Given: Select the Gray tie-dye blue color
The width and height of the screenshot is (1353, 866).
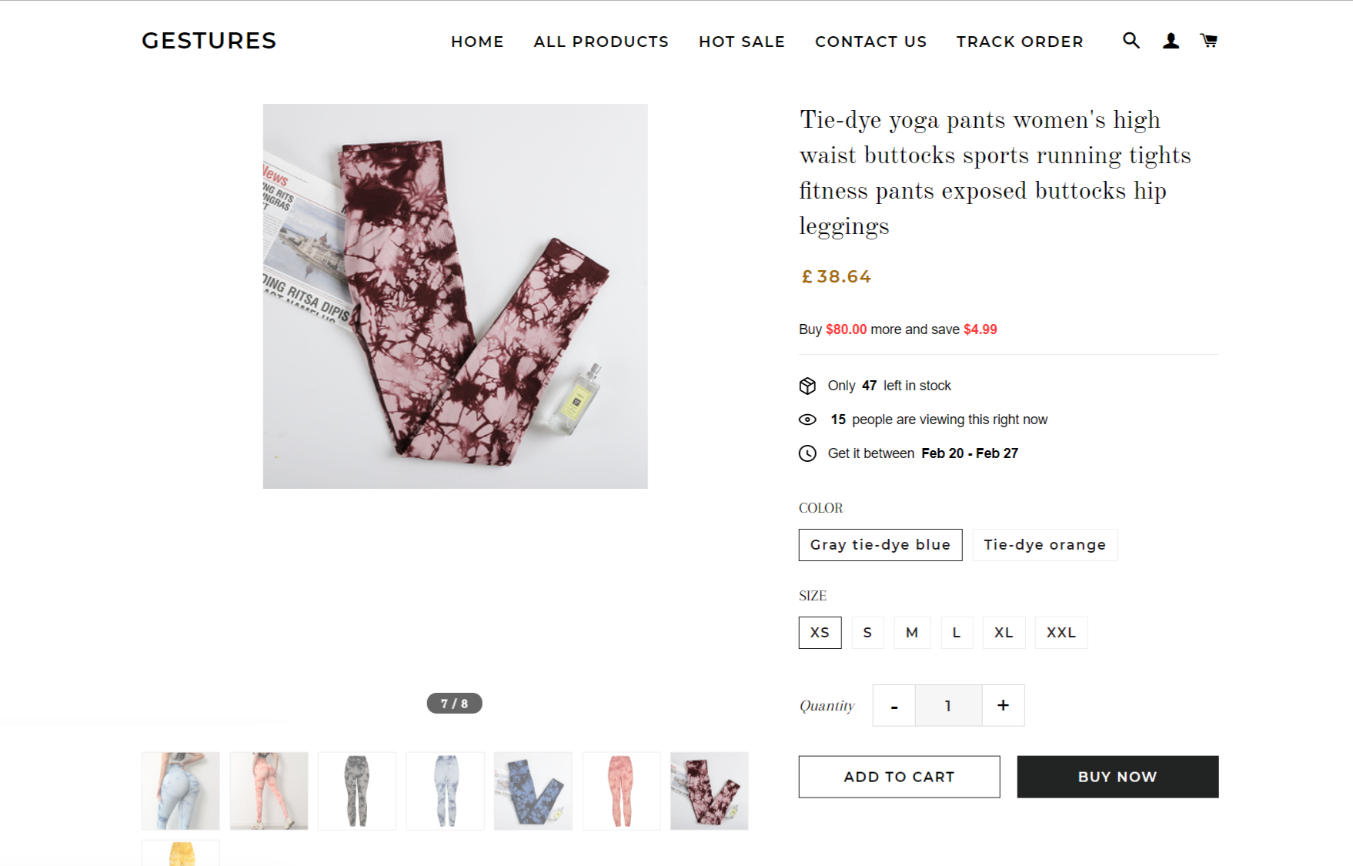Looking at the screenshot, I should tap(880, 545).
